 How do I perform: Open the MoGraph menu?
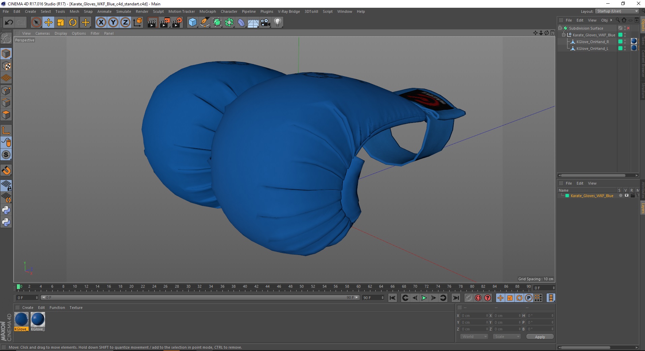pyautogui.click(x=208, y=11)
